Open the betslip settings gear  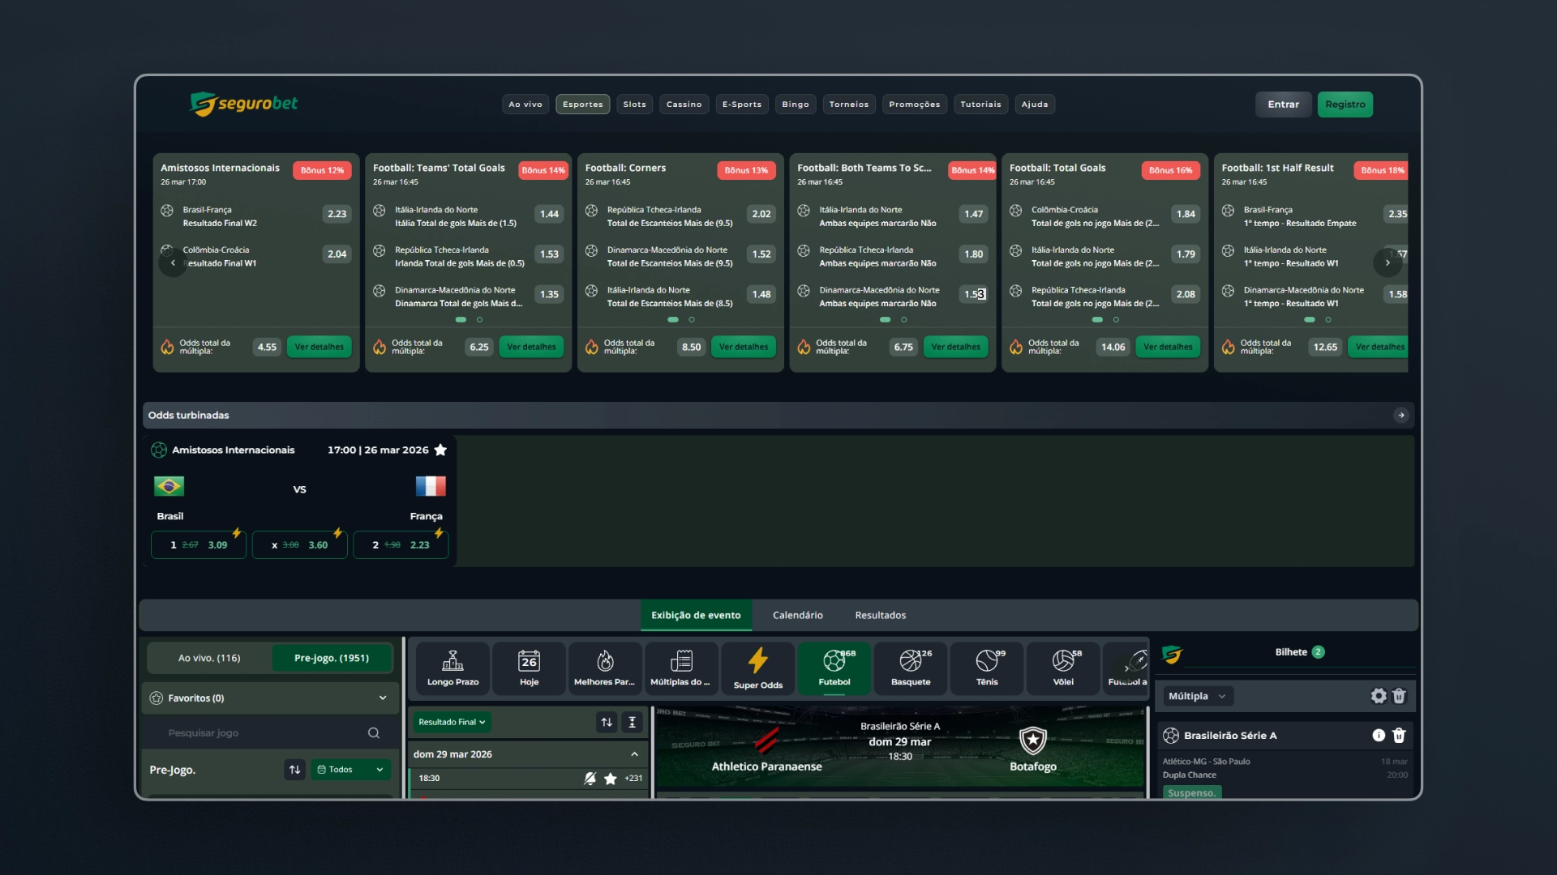(1379, 696)
